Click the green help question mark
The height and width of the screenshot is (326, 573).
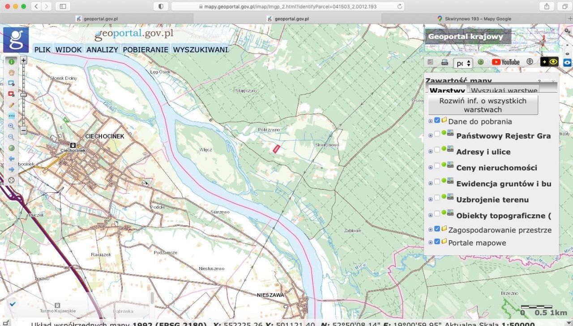pos(480,62)
